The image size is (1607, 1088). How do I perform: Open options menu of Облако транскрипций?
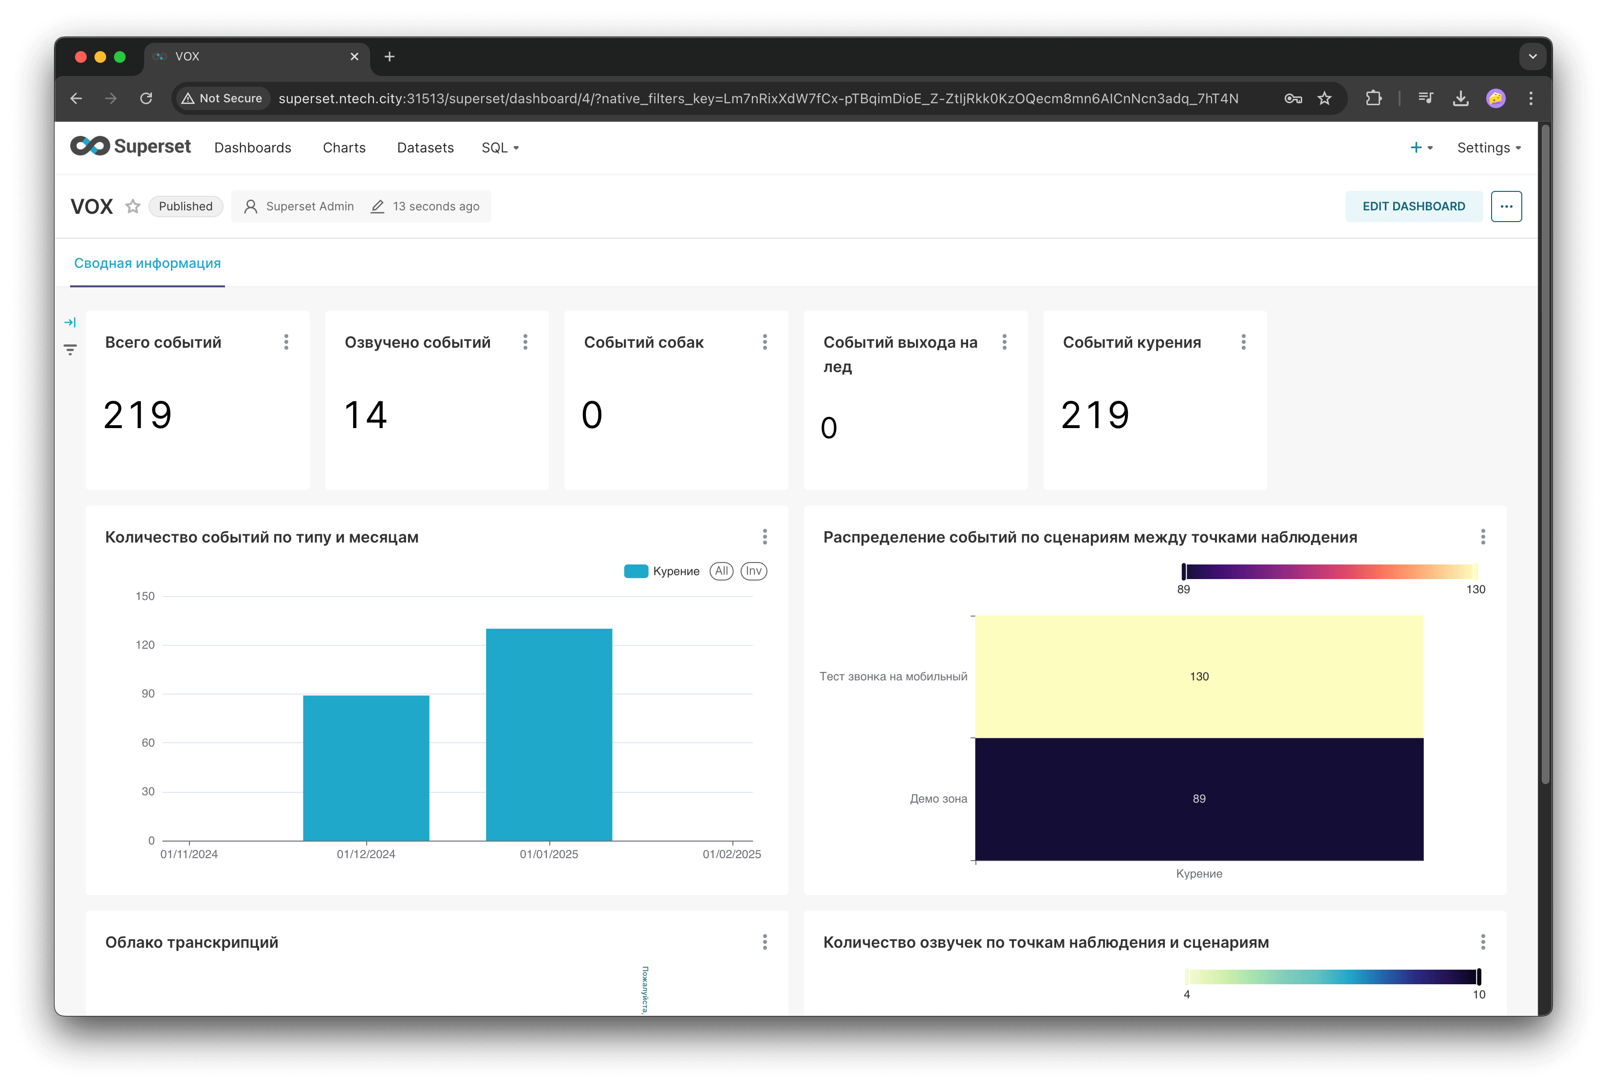[x=764, y=942]
